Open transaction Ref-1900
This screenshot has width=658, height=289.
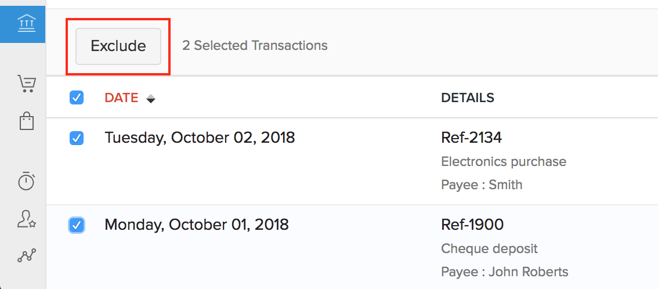tap(472, 224)
